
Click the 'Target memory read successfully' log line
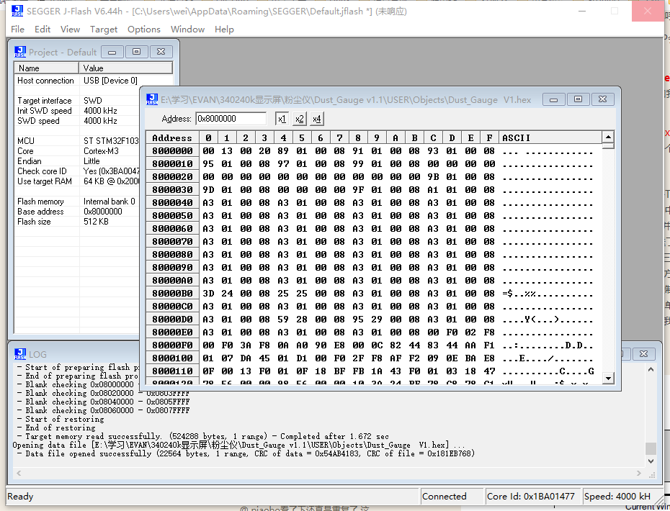[x=203, y=436]
